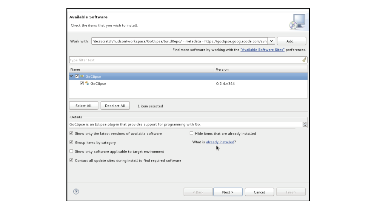This screenshot has width=371, height=201.
Task: Open the Work with dropdown arrow
Action: click(271, 41)
